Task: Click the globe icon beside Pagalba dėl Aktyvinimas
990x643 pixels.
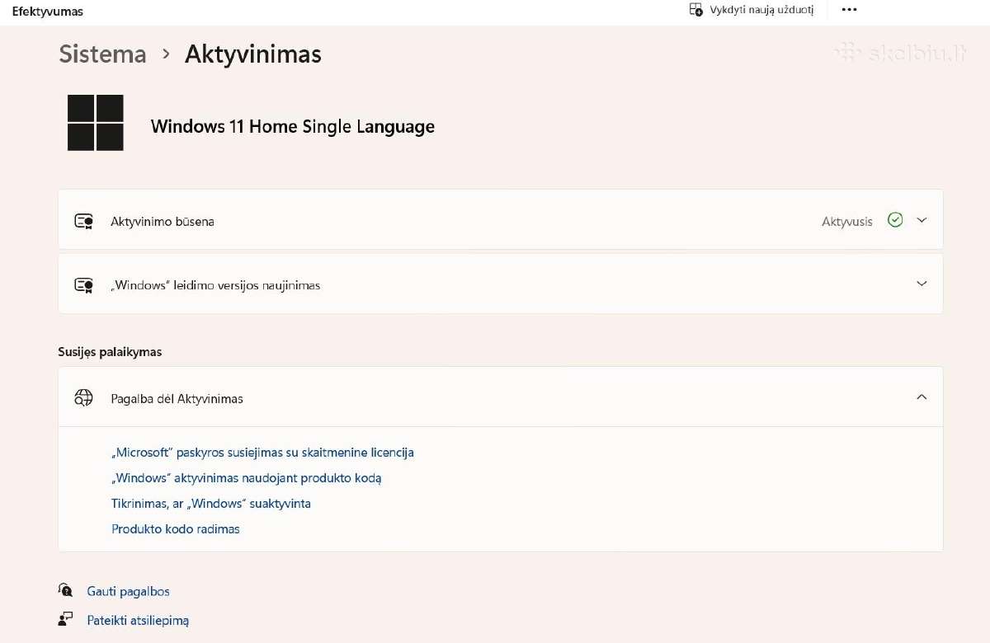Action: [x=83, y=398]
